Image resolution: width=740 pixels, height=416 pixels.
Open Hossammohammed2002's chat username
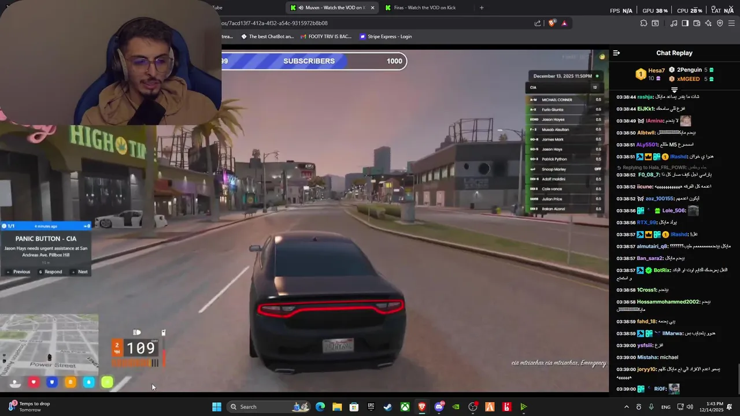668,302
